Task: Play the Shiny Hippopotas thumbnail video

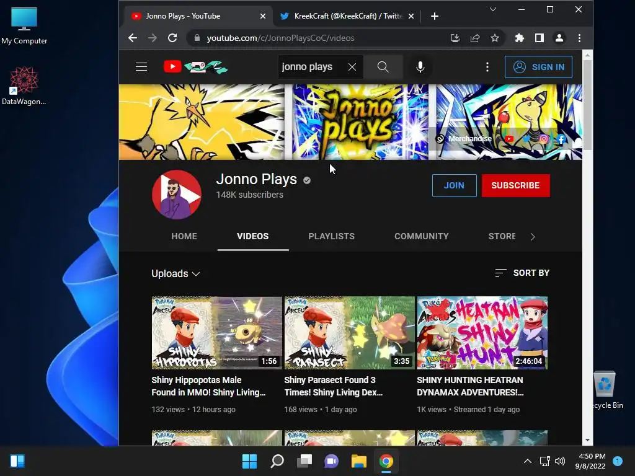Action: tap(216, 333)
